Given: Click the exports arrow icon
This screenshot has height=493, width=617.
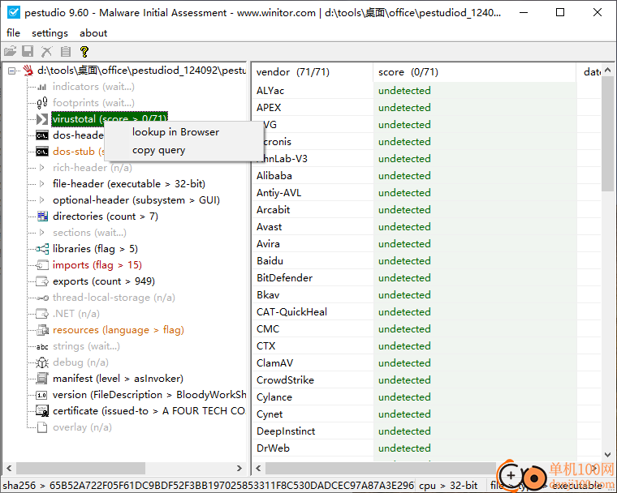Looking at the screenshot, I should coord(42,281).
